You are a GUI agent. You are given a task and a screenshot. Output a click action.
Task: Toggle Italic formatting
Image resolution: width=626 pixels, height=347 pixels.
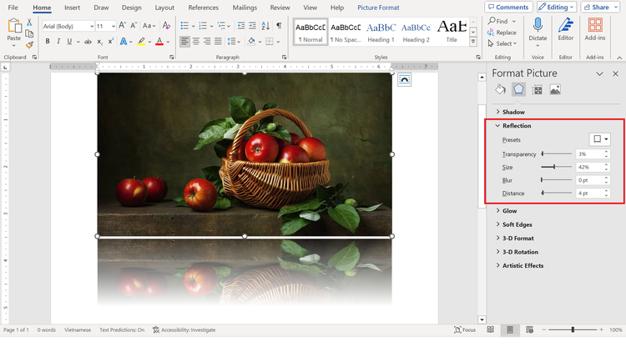pos(58,41)
